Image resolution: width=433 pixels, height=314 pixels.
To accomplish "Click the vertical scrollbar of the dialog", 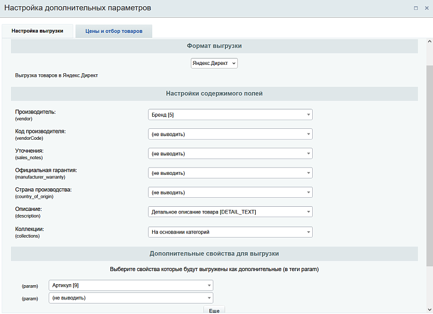I will click(429, 157).
